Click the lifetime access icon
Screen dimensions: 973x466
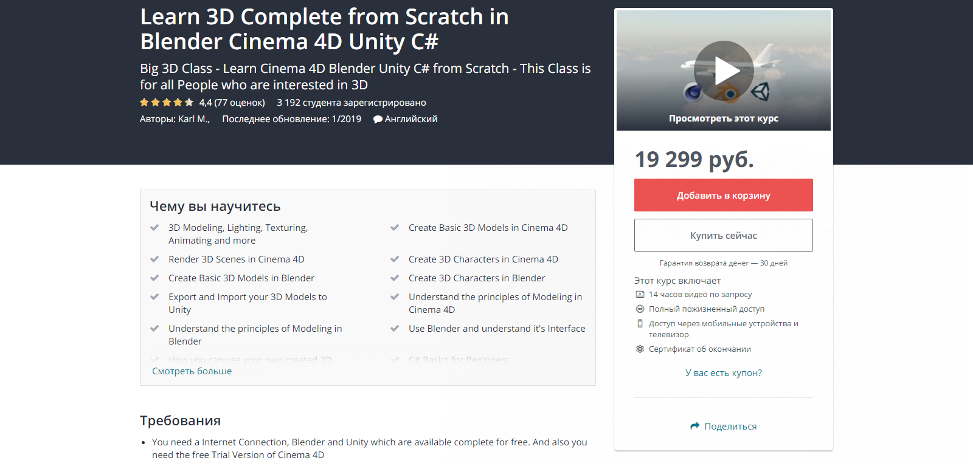(x=640, y=309)
